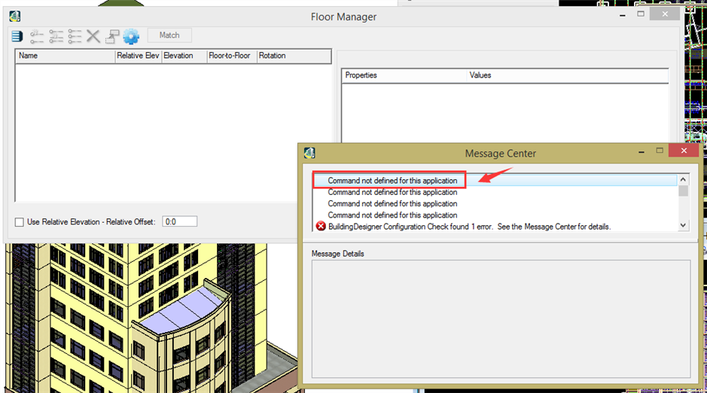Maximize the Floor Manager window
The image size is (707, 393).
(641, 14)
